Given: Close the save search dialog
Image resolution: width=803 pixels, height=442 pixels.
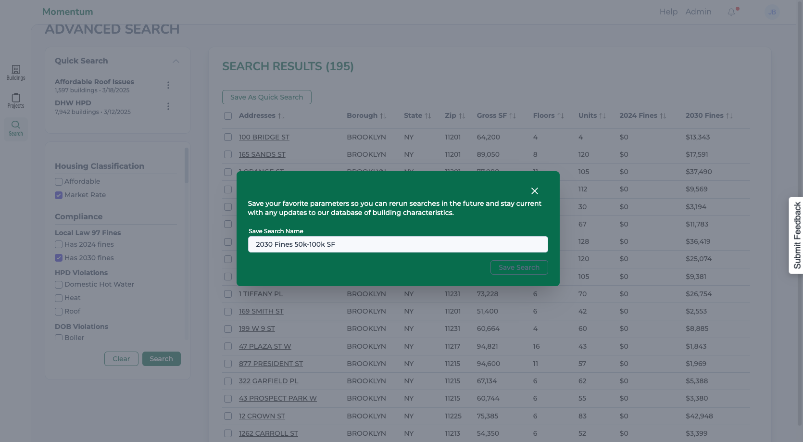Looking at the screenshot, I should [x=534, y=191].
